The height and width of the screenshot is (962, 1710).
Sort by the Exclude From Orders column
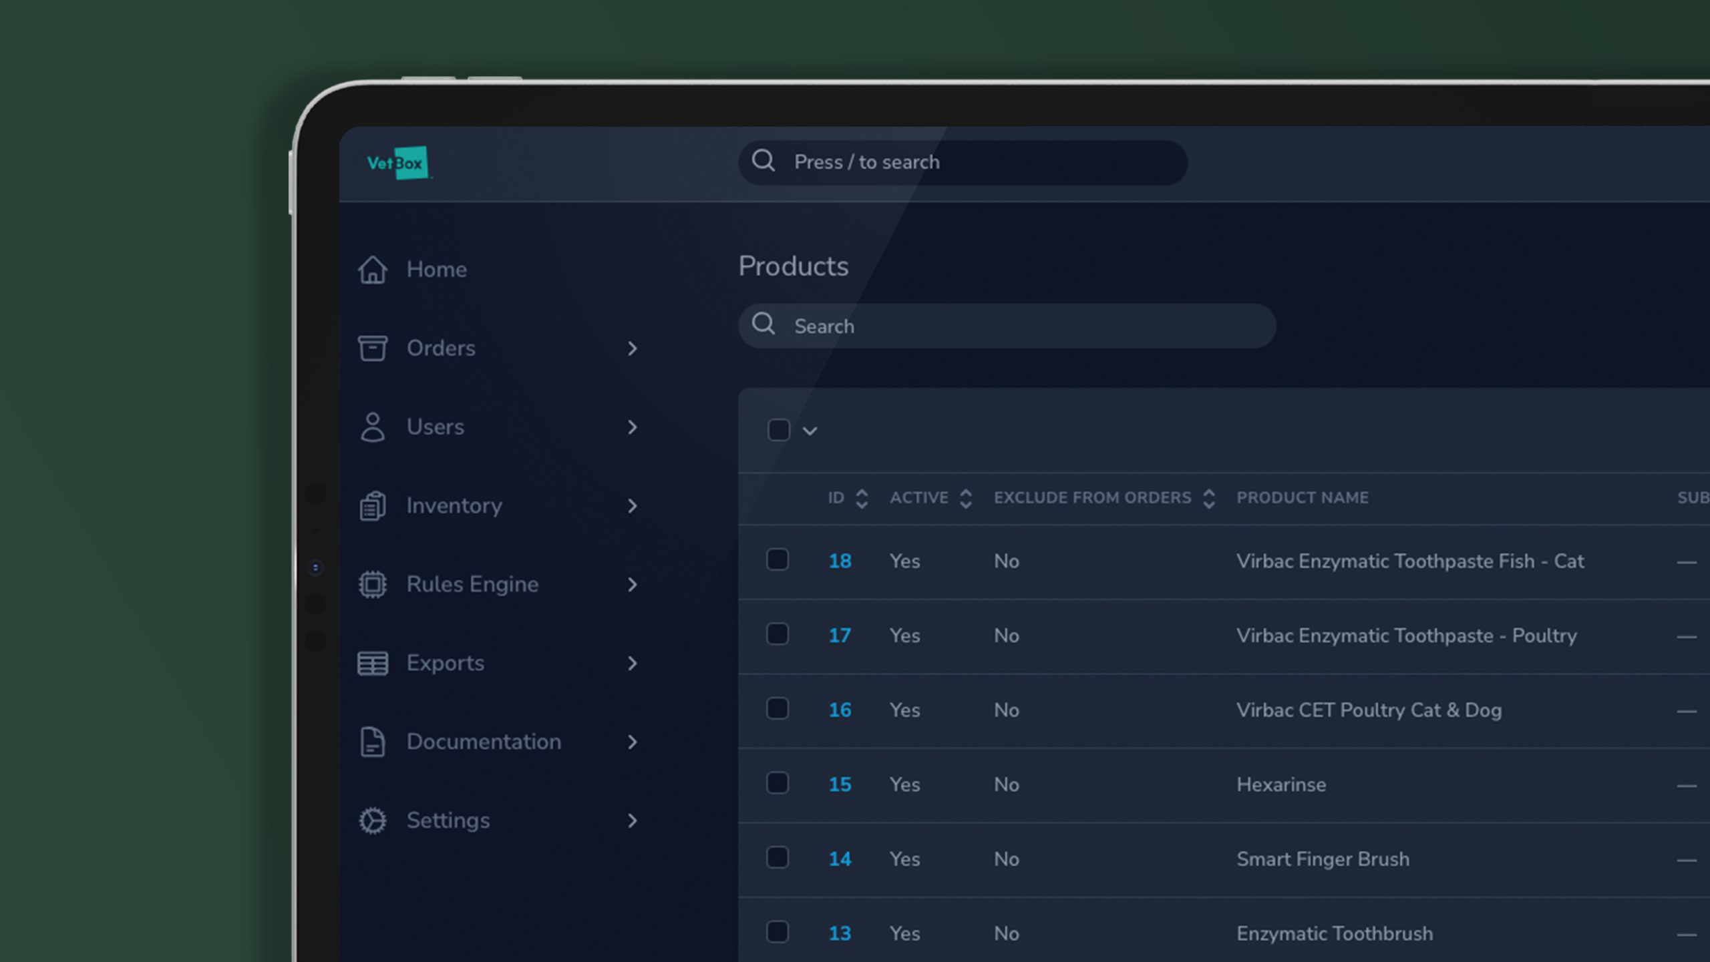[x=1208, y=498]
